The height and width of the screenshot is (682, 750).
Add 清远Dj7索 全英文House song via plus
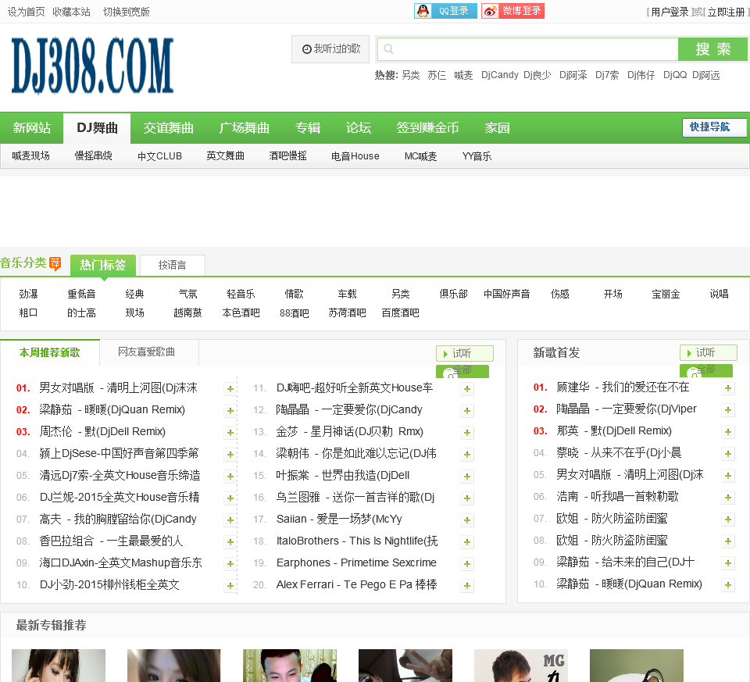tap(230, 477)
